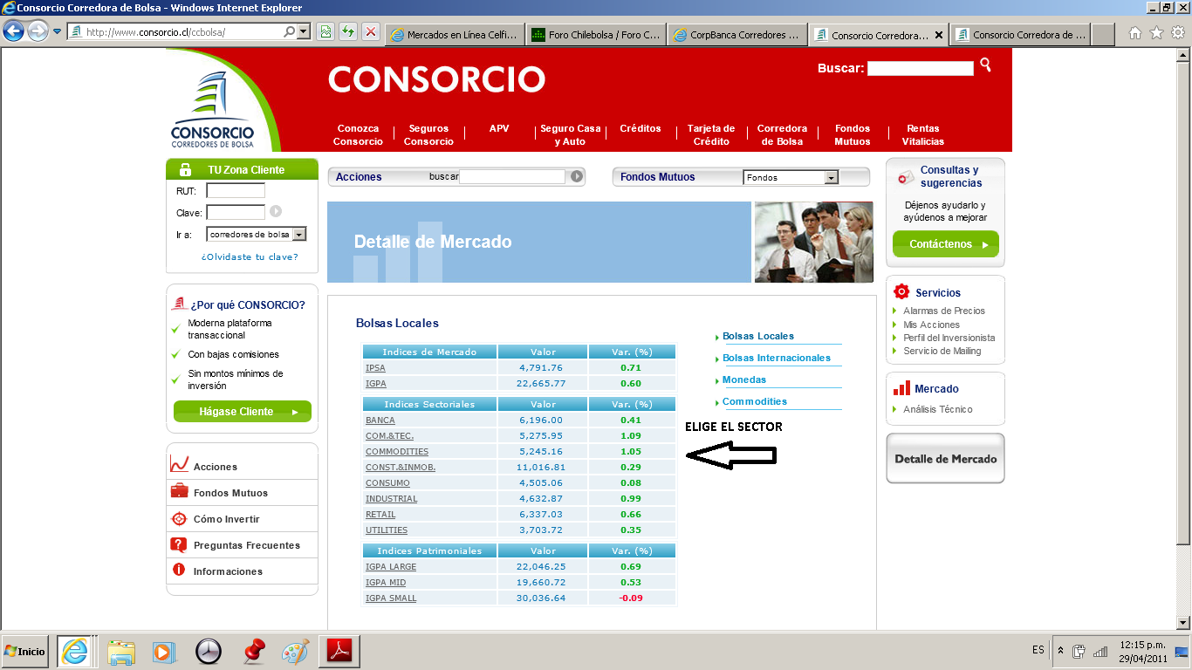This screenshot has height=670, width=1192.
Task: Stop loading with the red X icon
Action: pyautogui.click(x=371, y=32)
